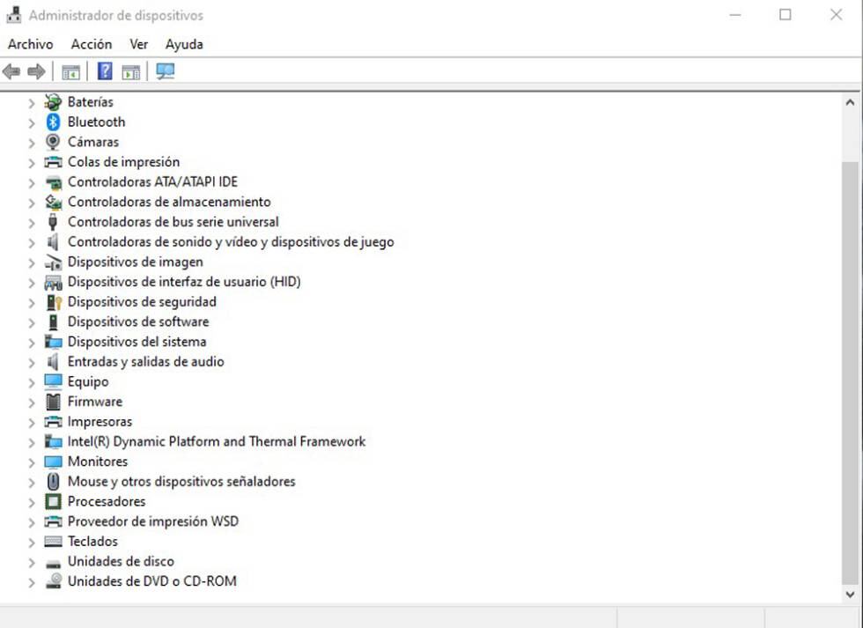Expand the Unidades de disco category

click(x=32, y=561)
